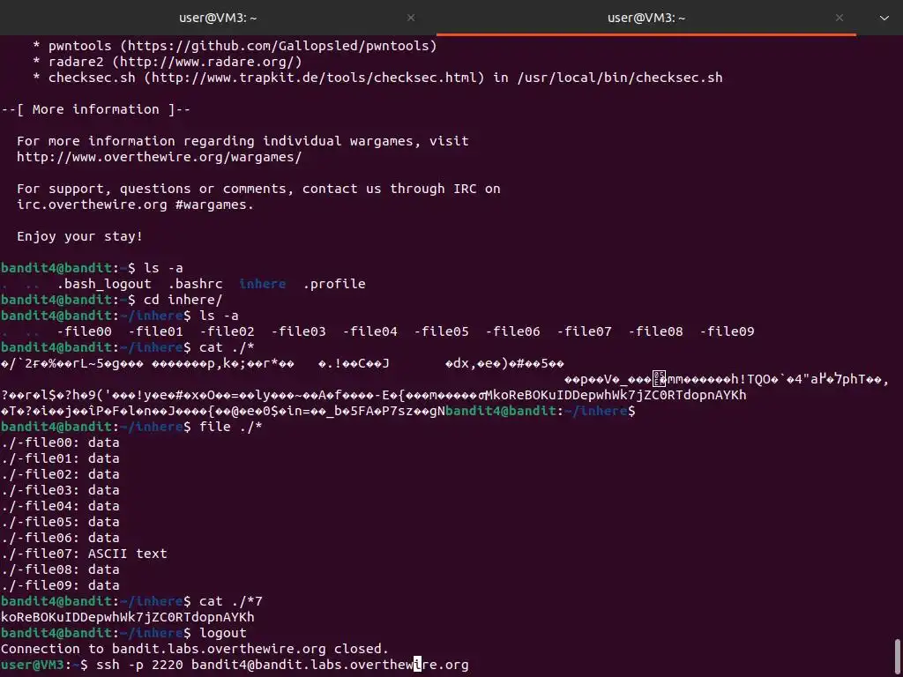Click the user@VM3 prompt at bottom
The width and height of the screenshot is (903, 677).
(44, 665)
